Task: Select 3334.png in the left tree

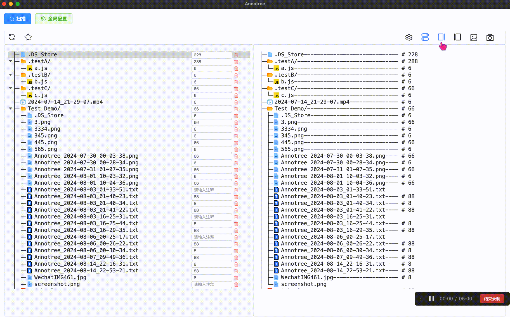Action: pos(47,129)
